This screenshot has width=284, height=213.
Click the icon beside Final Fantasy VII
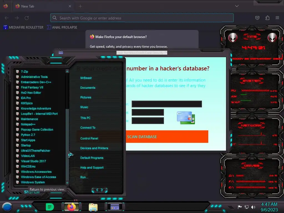(17, 87)
